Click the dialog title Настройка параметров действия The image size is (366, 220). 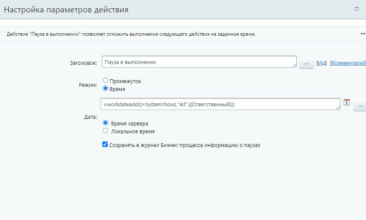tap(66, 10)
